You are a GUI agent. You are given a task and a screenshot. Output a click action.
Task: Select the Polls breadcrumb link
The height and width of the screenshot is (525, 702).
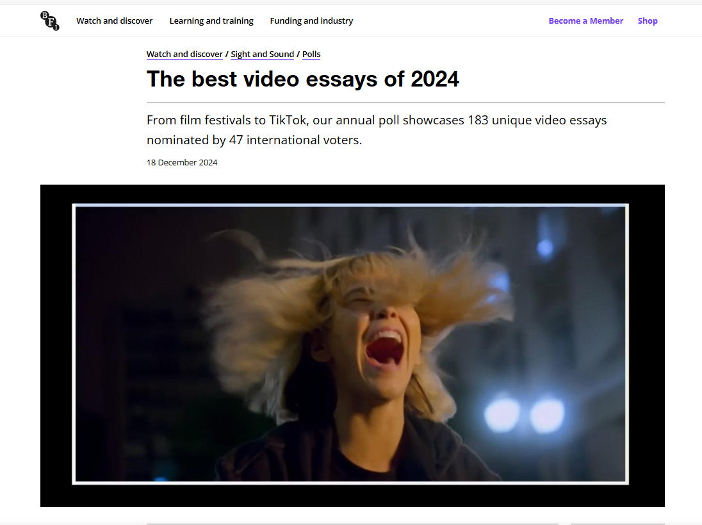[311, 54]
